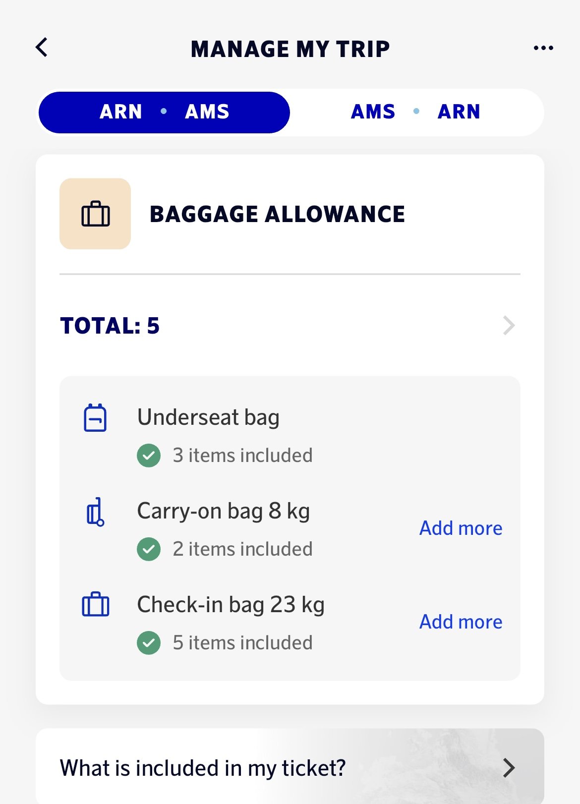Open What is included in my ticket chevron
This screenshot has height=804, width=580.
click(509, 768)
